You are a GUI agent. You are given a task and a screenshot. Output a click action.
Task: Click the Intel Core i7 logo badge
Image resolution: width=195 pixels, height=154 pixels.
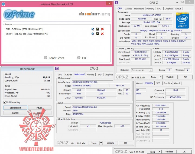(183, 20)
